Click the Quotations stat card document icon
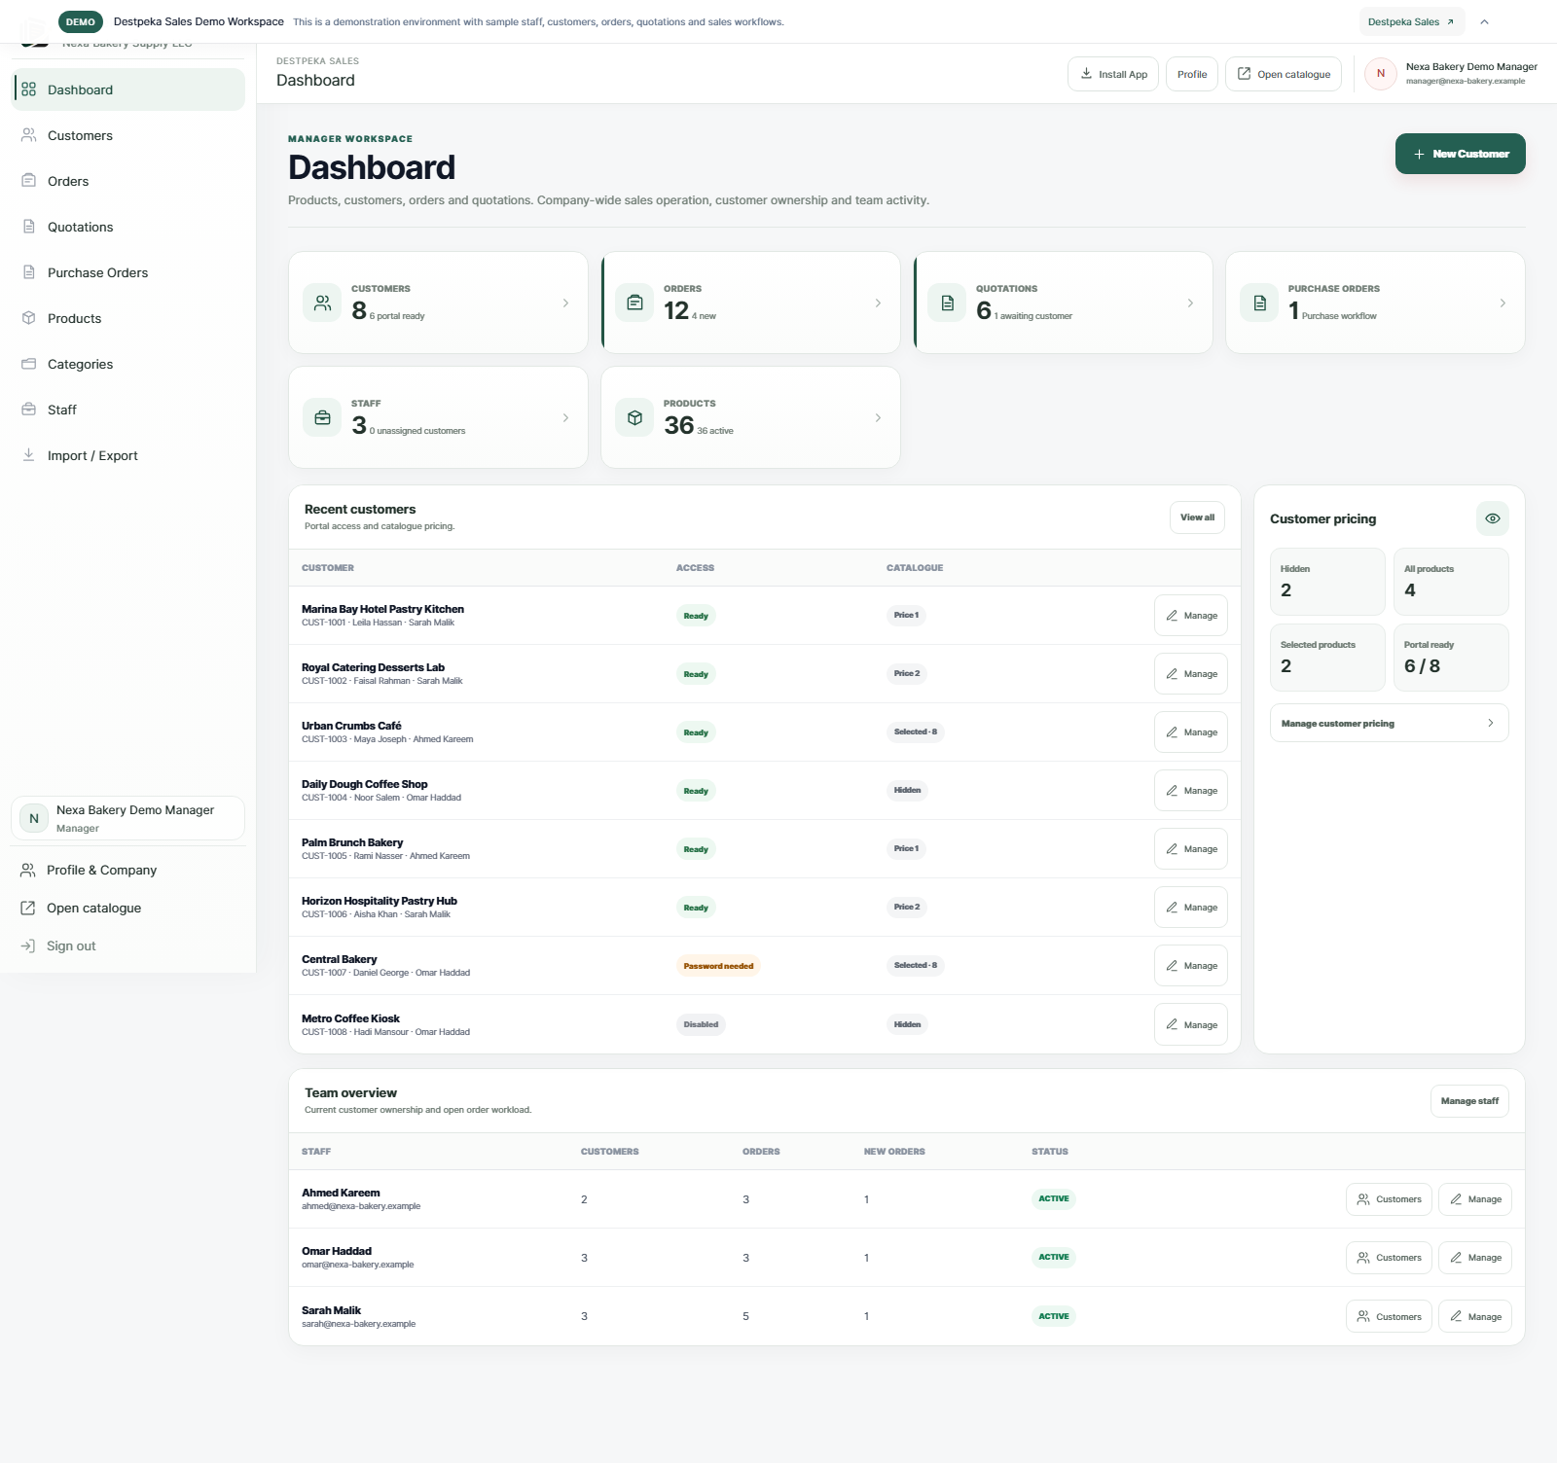 pos(947,303)
